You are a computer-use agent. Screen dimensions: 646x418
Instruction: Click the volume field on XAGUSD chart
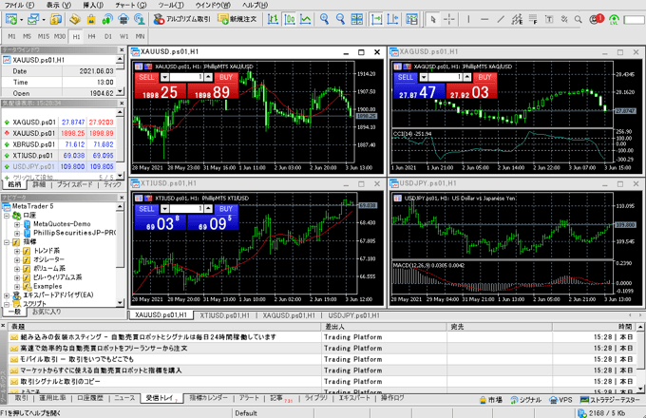point(446,77)
